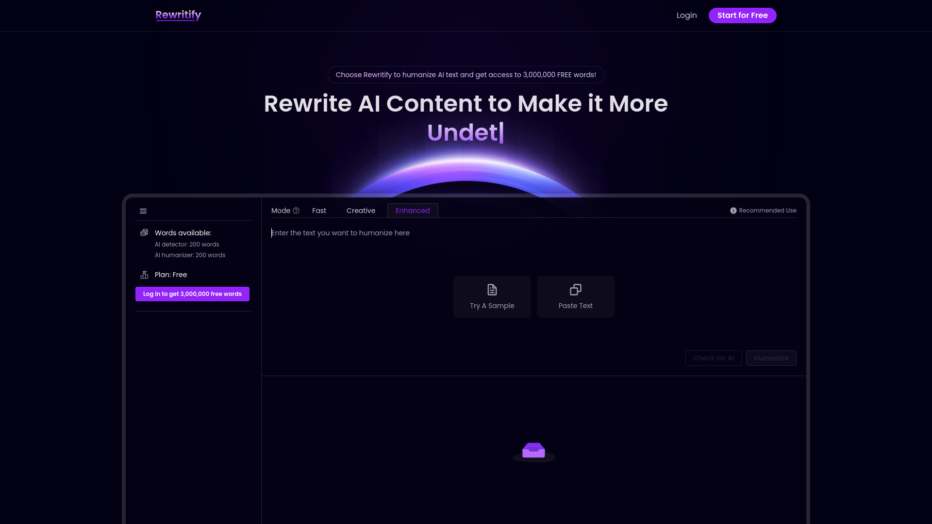Click the info icon next to Recommended Use

pyautogui.click(x=733, y=211)
